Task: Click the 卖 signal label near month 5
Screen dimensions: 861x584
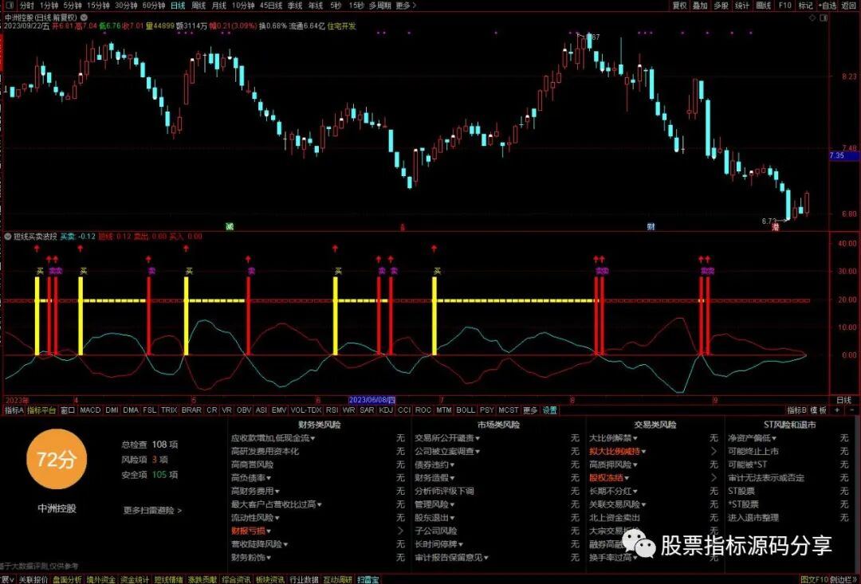Action: pyautogui.click(x=251, y=271)
